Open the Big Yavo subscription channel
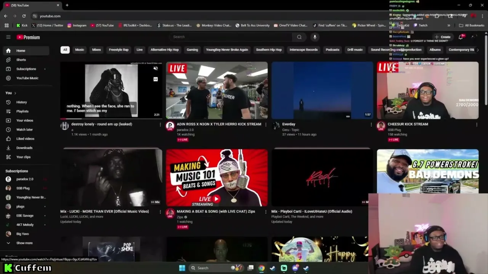The width and height of the screenshot is (488, 274). coord(26,234)
